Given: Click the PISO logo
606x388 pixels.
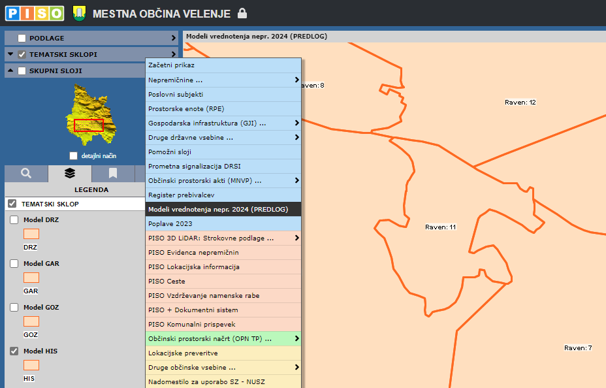Looking at the screenshot, I should (x=35, y=13).
